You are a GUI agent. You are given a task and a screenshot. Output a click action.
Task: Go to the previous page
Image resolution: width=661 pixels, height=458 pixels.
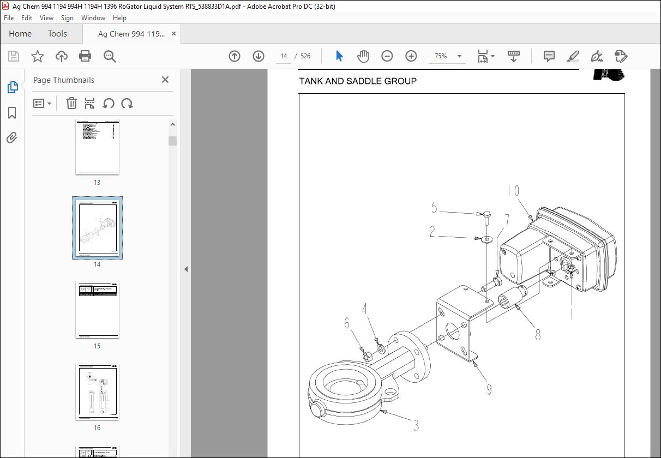coord(235,56)
